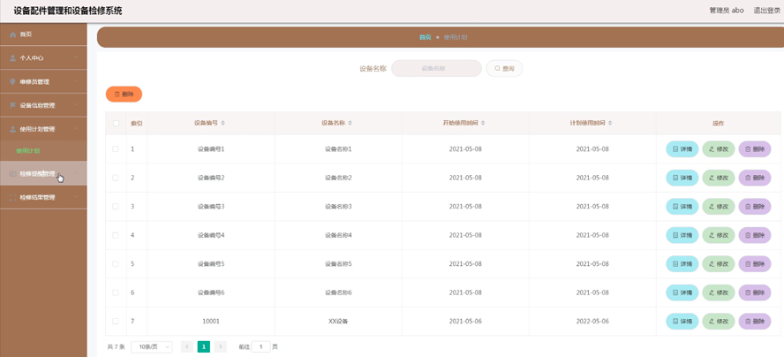Sort by 设备名称 column arrows
The height and width of the screenshot is (357, 784).
[x=351, y=124]
